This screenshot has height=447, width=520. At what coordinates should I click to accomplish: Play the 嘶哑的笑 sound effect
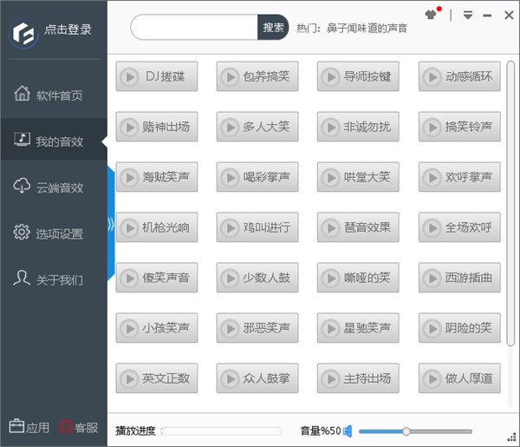coord(358,278)
